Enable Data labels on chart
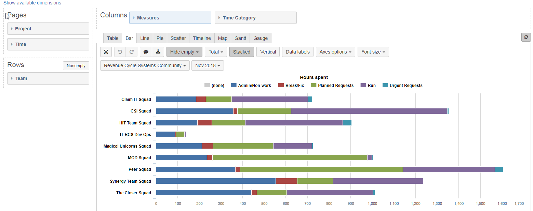 pyautogui.click(x=297, y=52)
